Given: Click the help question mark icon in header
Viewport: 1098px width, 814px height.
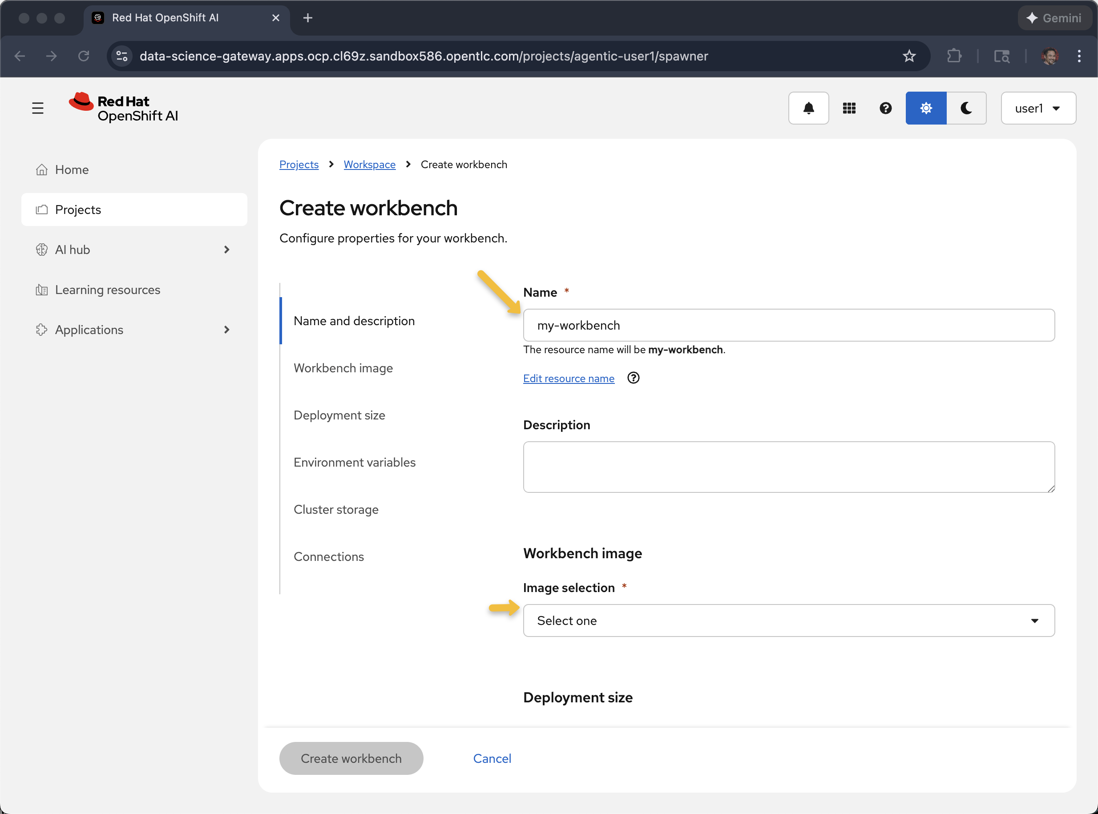Looking at the screenshot, I should tap(885, 108).
